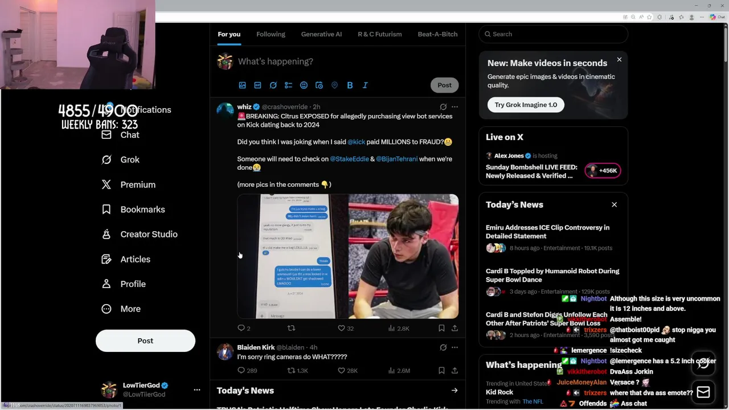Share whiz's post

454,328
